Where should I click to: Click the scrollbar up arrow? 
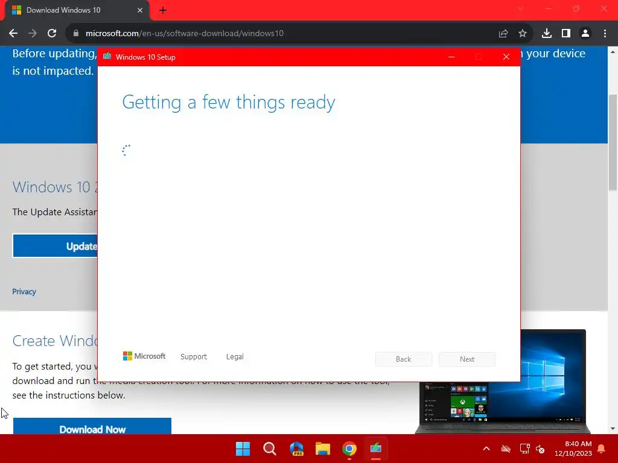pyautogui.click(x=613, y=52)
